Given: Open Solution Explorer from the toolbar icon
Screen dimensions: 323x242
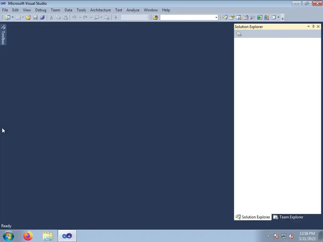Looking at the screenshot, I should click(225, 18).
